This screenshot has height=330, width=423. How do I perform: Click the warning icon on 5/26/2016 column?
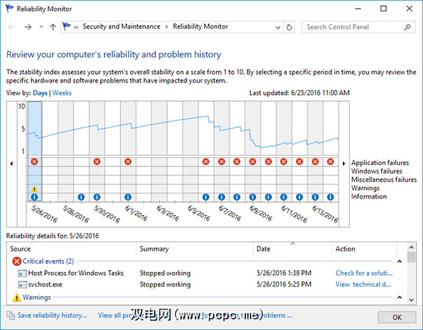click(x=34, y=189)
